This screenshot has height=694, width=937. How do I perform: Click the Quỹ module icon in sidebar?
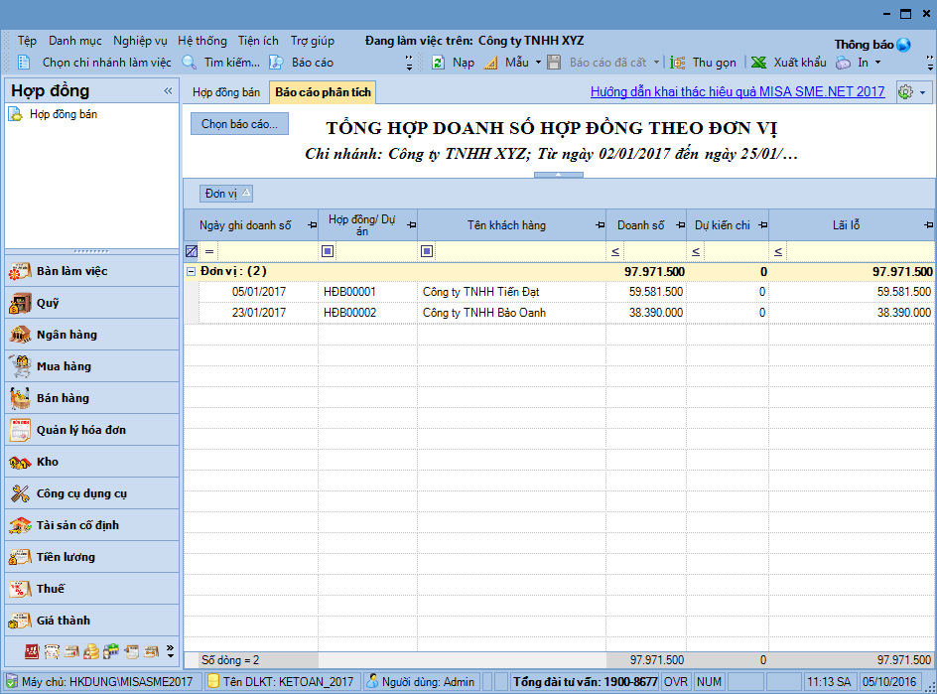tap(20, 303)
